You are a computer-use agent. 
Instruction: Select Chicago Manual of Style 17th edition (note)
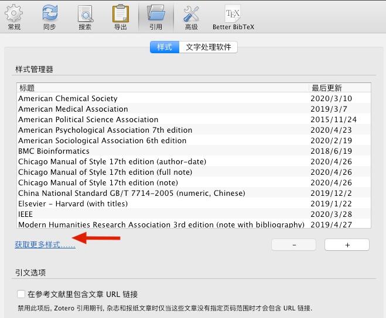tap(194, 182)
